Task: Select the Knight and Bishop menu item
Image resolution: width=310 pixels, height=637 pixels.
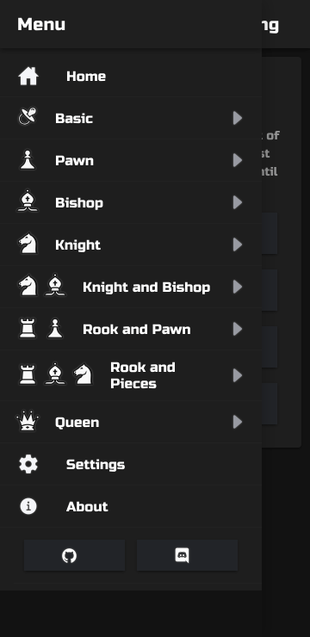Action: pyautogui.click(x=131, y=287)
